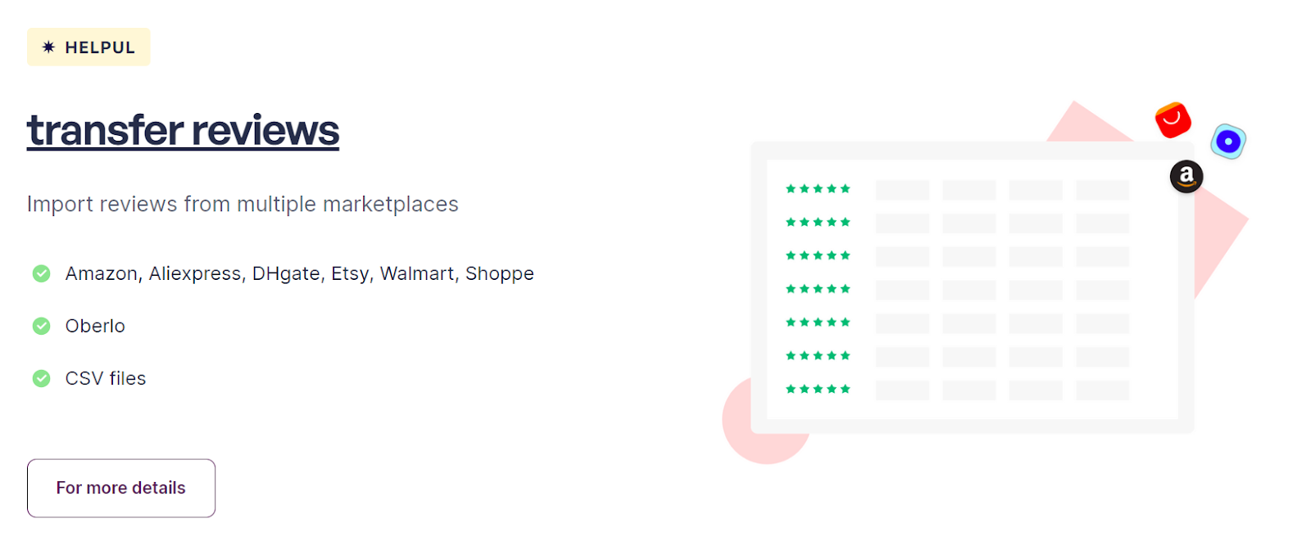Click the HELPUL badge label
The height and width of the screenshot is (559, 1311).
tap(100, 47)
